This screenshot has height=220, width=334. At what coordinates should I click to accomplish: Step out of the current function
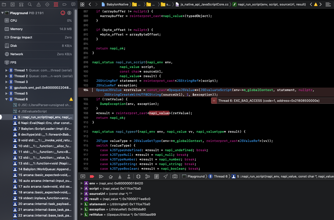click(129, 176)
